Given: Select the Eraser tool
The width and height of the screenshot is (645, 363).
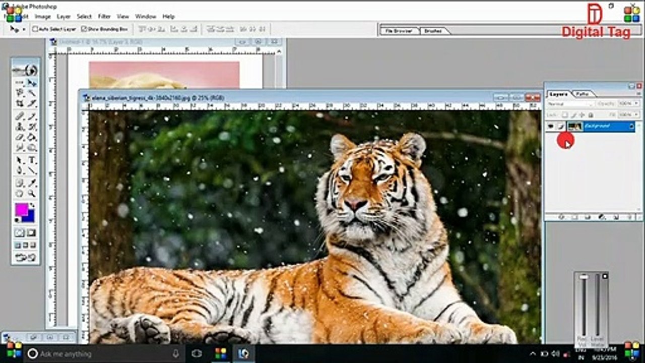Looking at the screenshot, I should click(x=20, y=137).
